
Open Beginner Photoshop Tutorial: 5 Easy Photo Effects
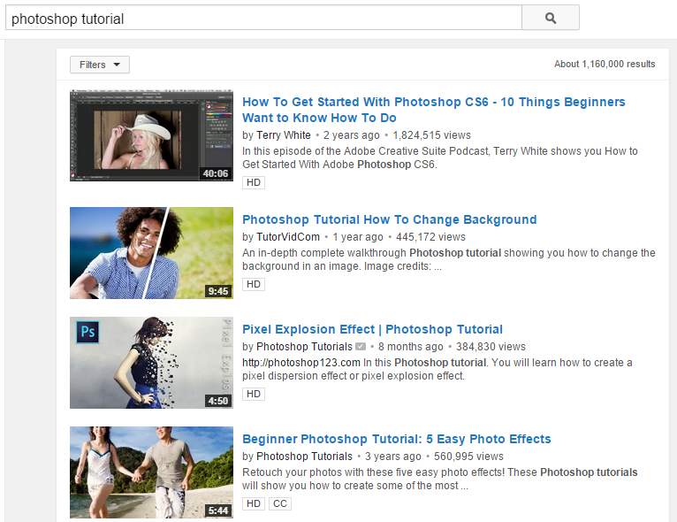(396, 439)
